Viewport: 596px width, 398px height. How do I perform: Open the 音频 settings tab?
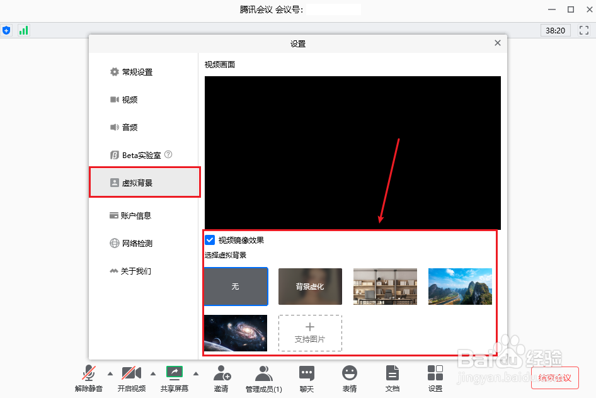pyautogui.click(x=144, y=127)
